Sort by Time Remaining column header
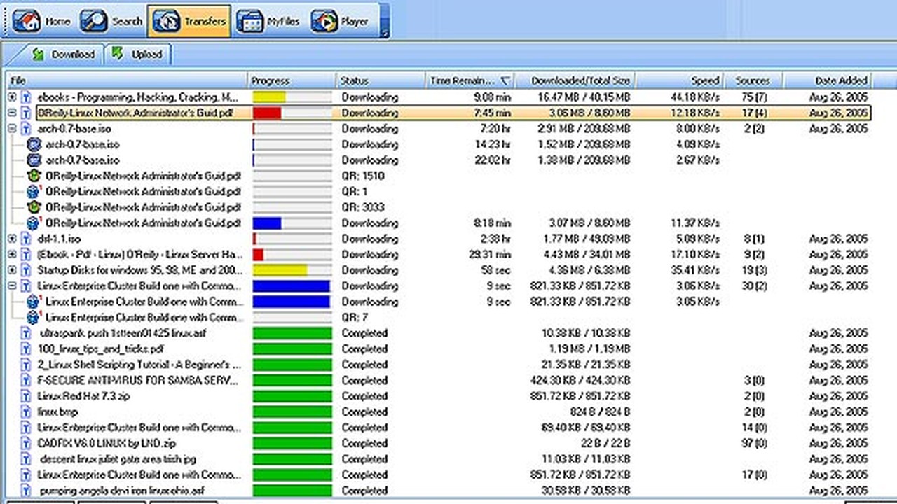897x504 pixels. tap(463, 80)
